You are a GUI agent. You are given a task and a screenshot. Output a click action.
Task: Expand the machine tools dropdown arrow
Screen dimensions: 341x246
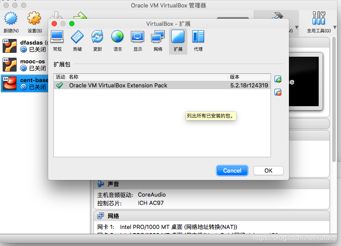click(297, 28)
